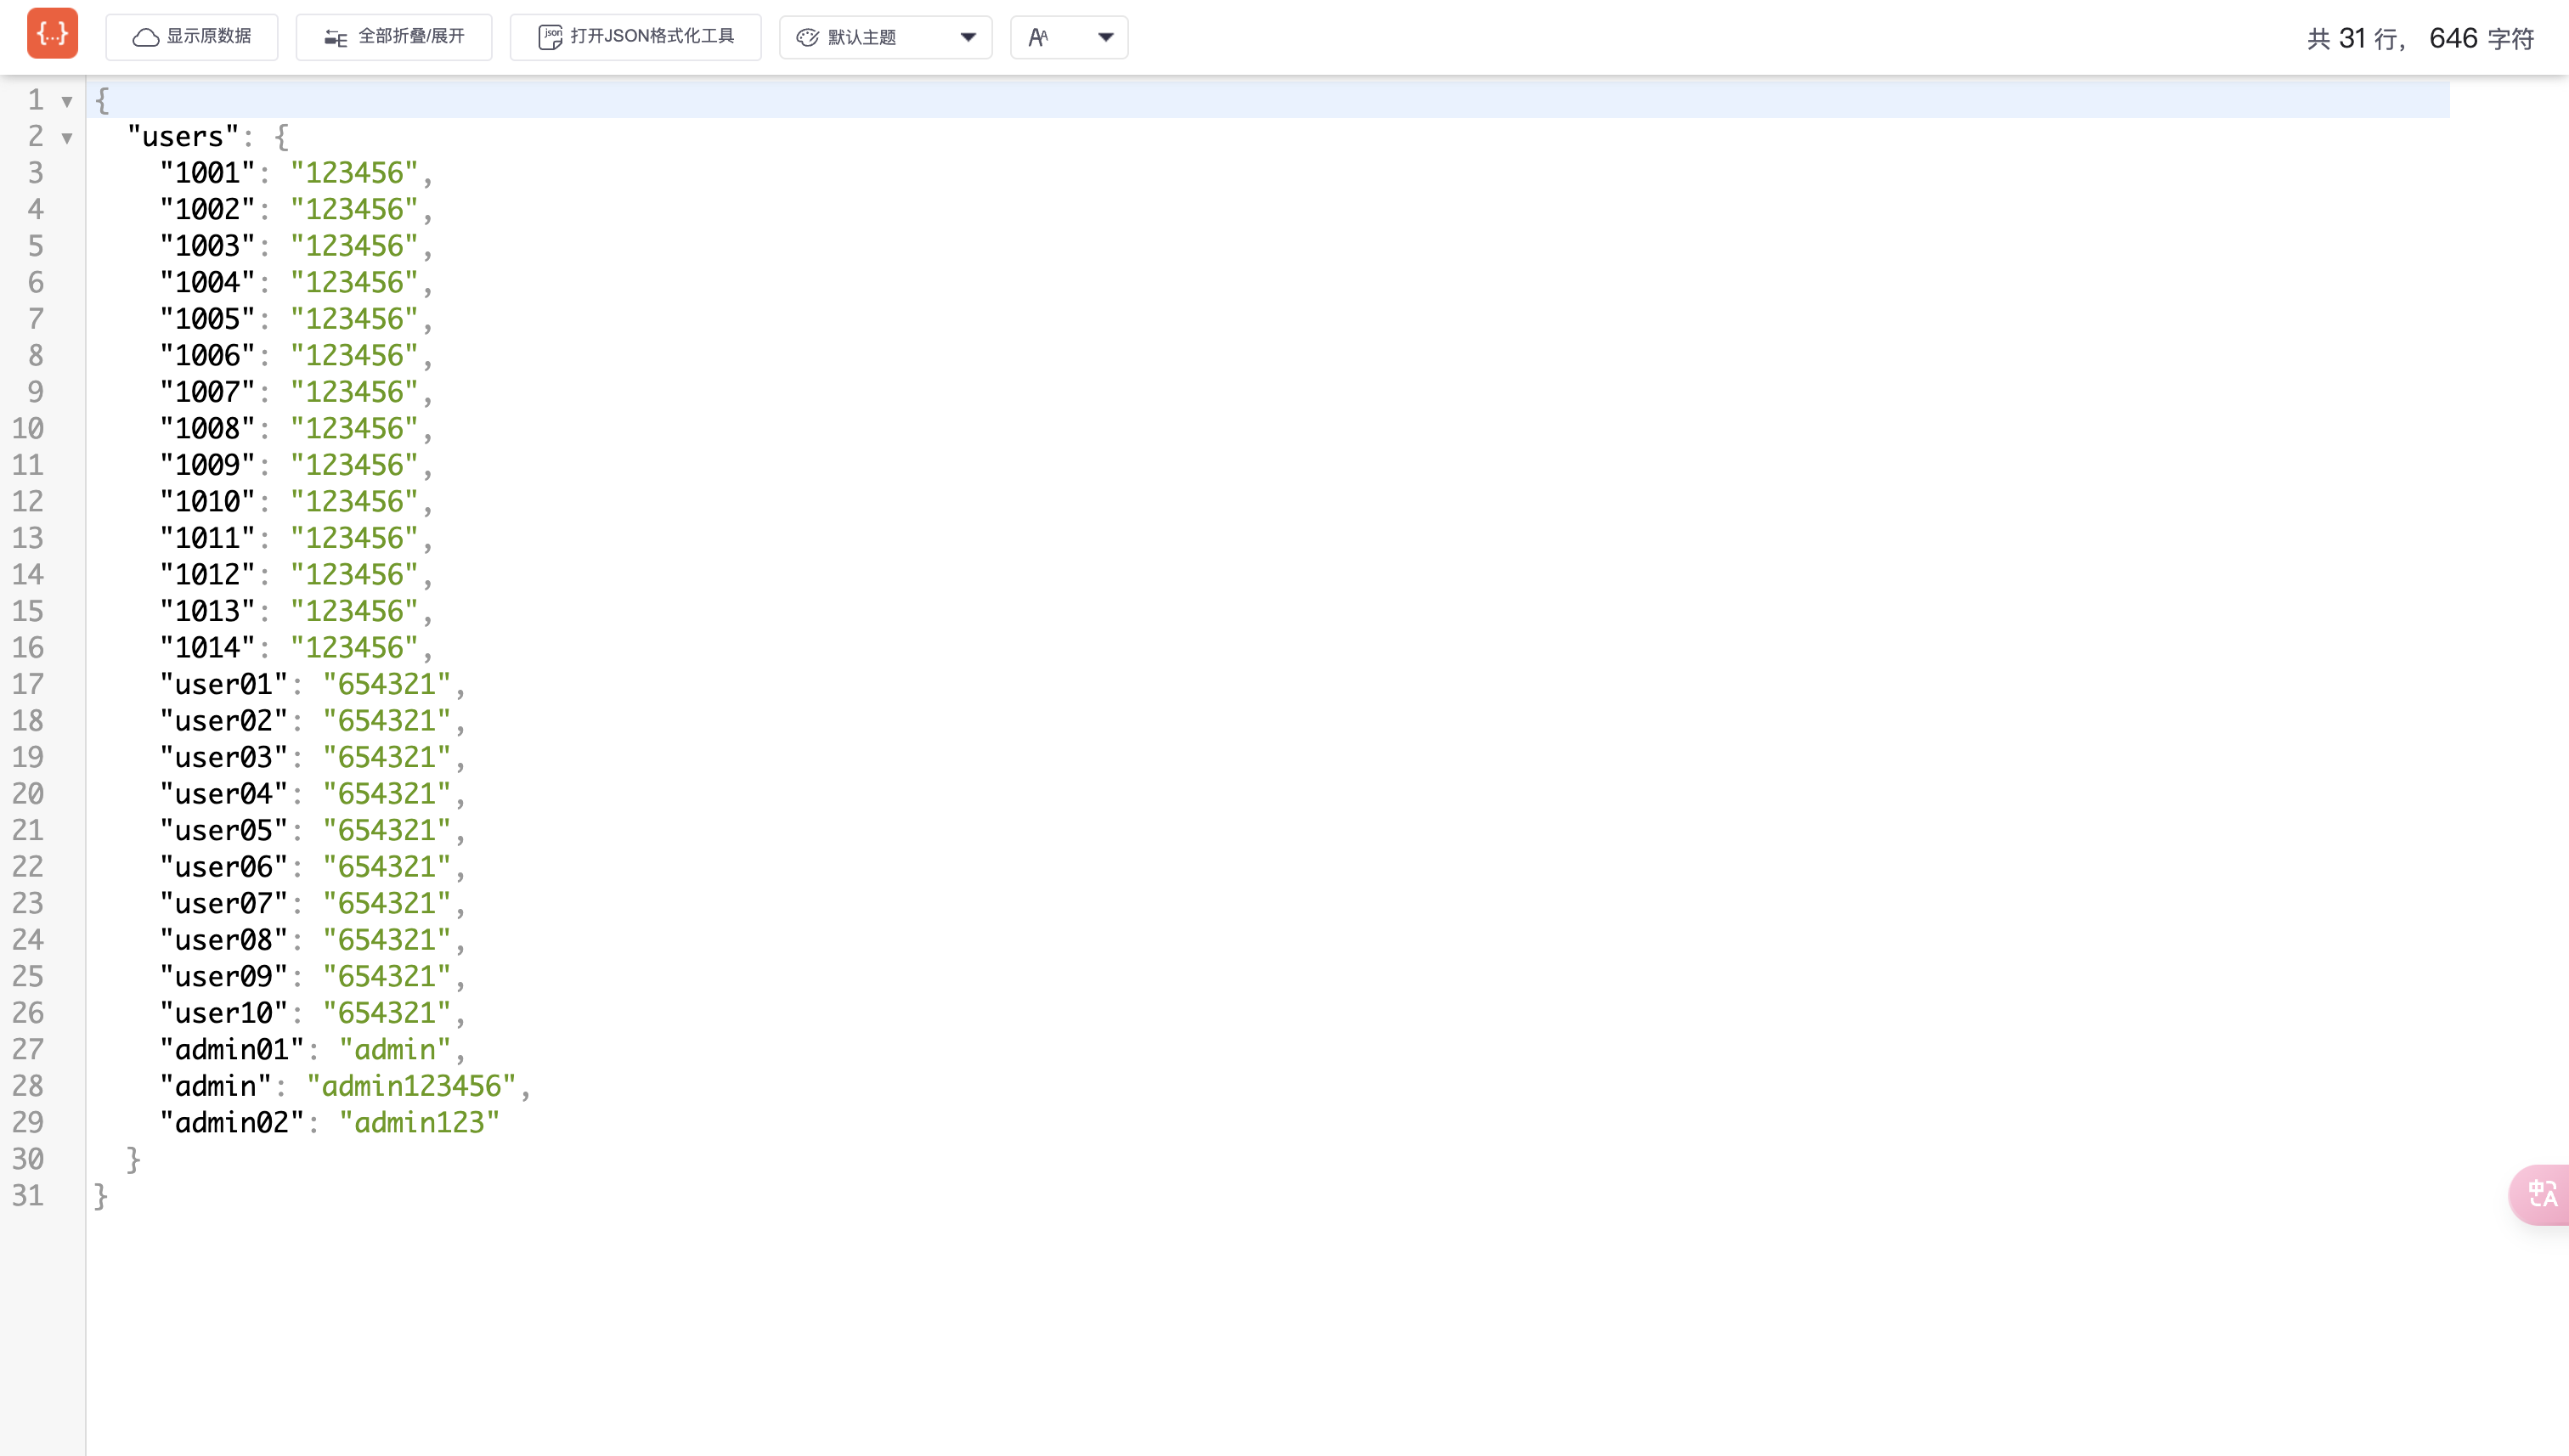The image size is (2569, 1456).
Task: Click the "user05" key text
Action: pyautogui.click(x=224, y=830)
